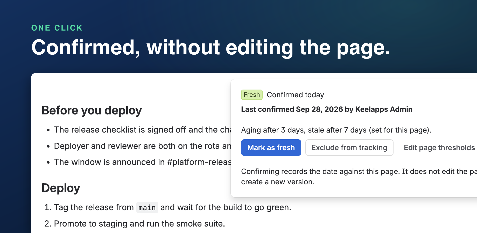Select the 'Confirmed today' status text
The width and height of the screenshot is (477, 233).
tap(296, 95)
